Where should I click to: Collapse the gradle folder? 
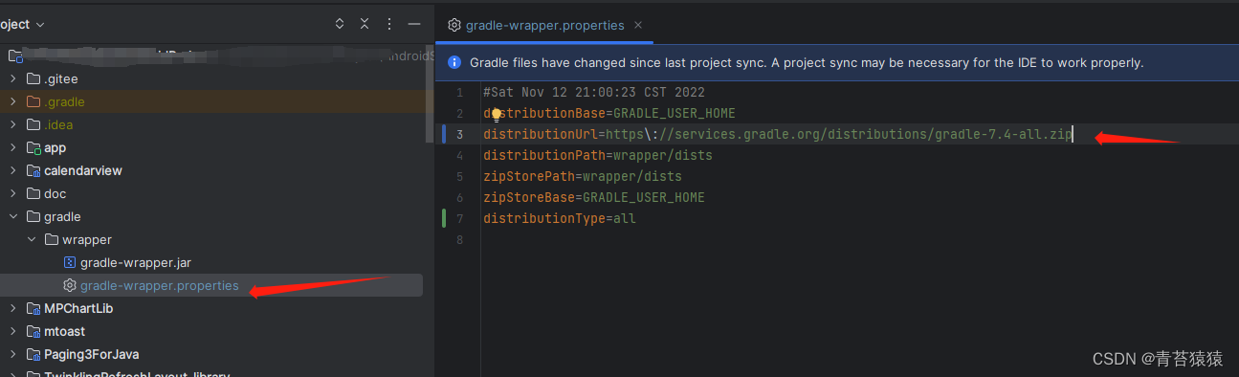pyautogui.click(x=12, y=216)
